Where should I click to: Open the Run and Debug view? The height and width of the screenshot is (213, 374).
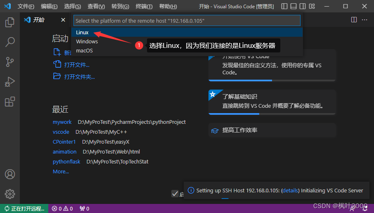pyautogui.click(x=10, y=82)
